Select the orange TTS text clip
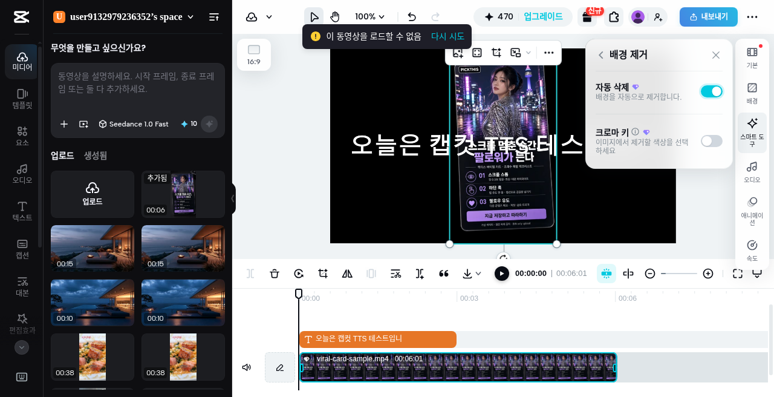 click(x=378, y=340)
